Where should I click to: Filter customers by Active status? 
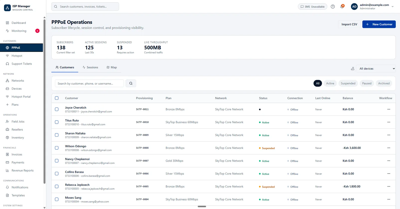click(330, 83)
